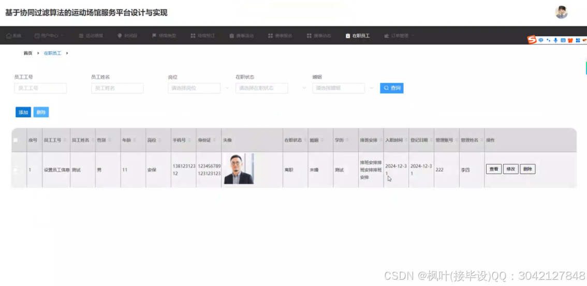The width and height of the screenshot is (587, 286).
Task: Open the employee photo thumbnail
Action: click(x=239, y=169)
